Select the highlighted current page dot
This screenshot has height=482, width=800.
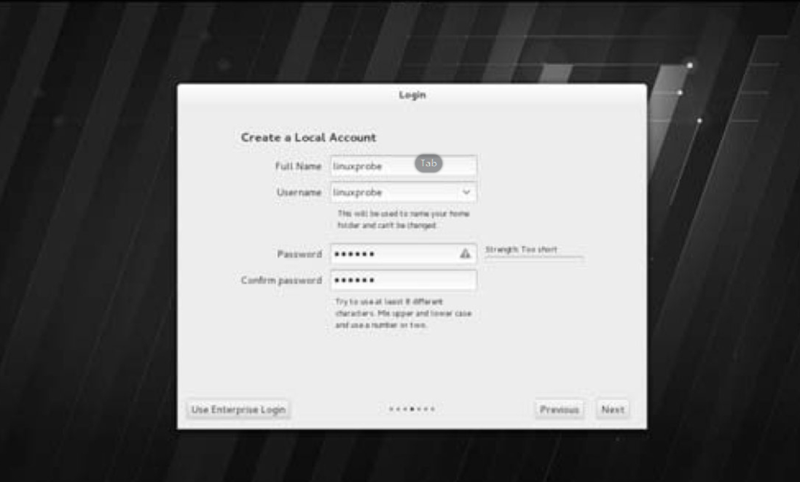412,409
